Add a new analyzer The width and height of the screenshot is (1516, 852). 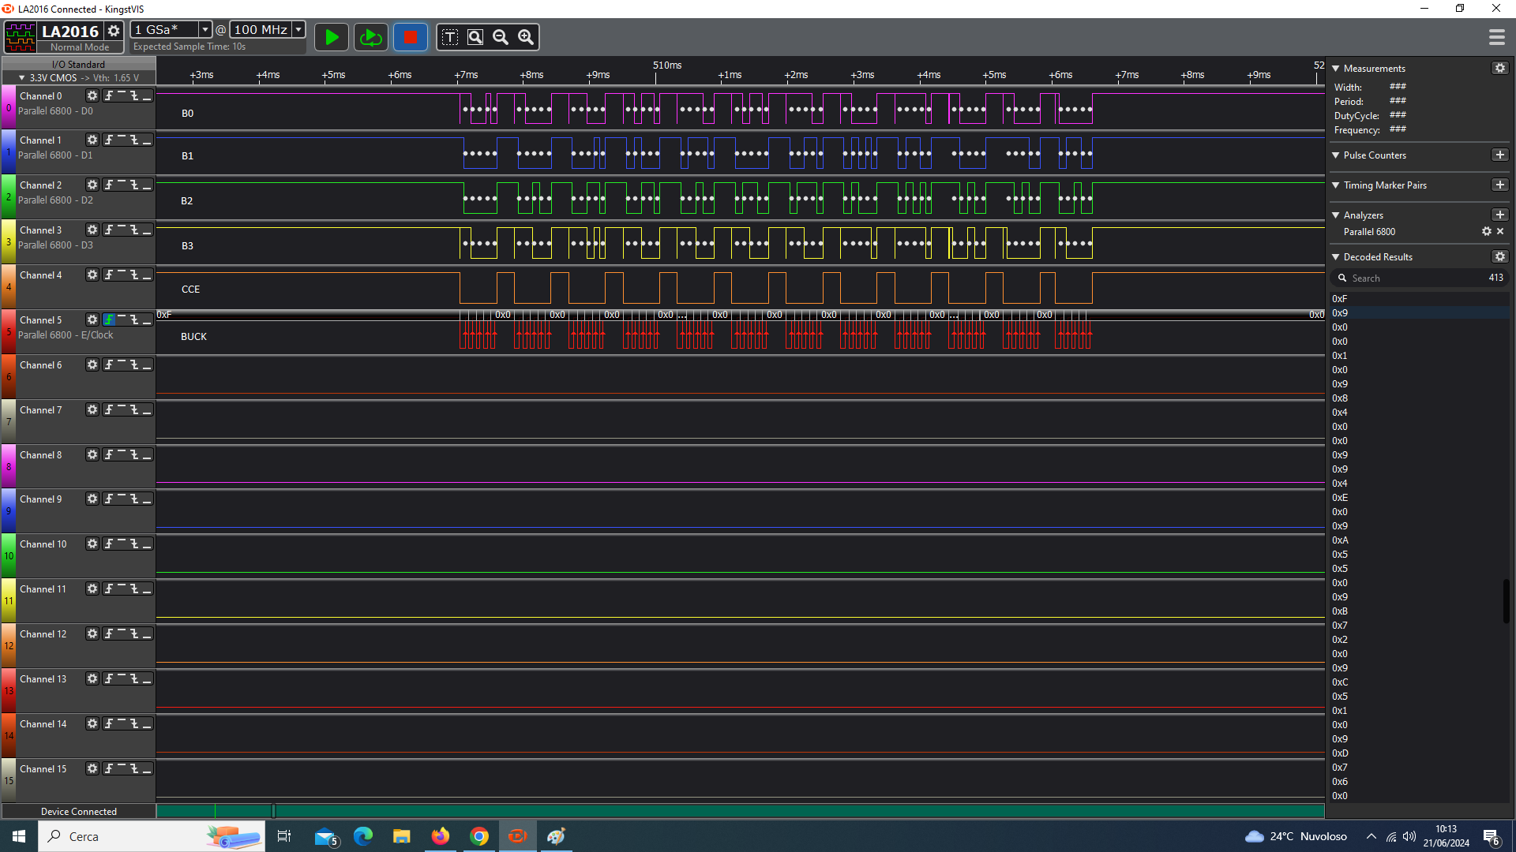tap(1500, 215)
